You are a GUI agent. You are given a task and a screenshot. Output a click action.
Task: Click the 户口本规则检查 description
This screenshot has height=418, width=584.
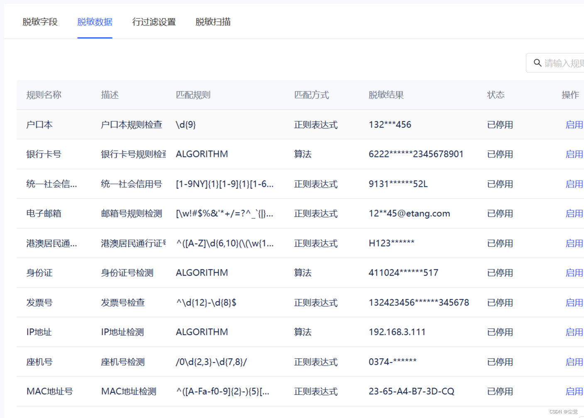(x=132, y=125)
